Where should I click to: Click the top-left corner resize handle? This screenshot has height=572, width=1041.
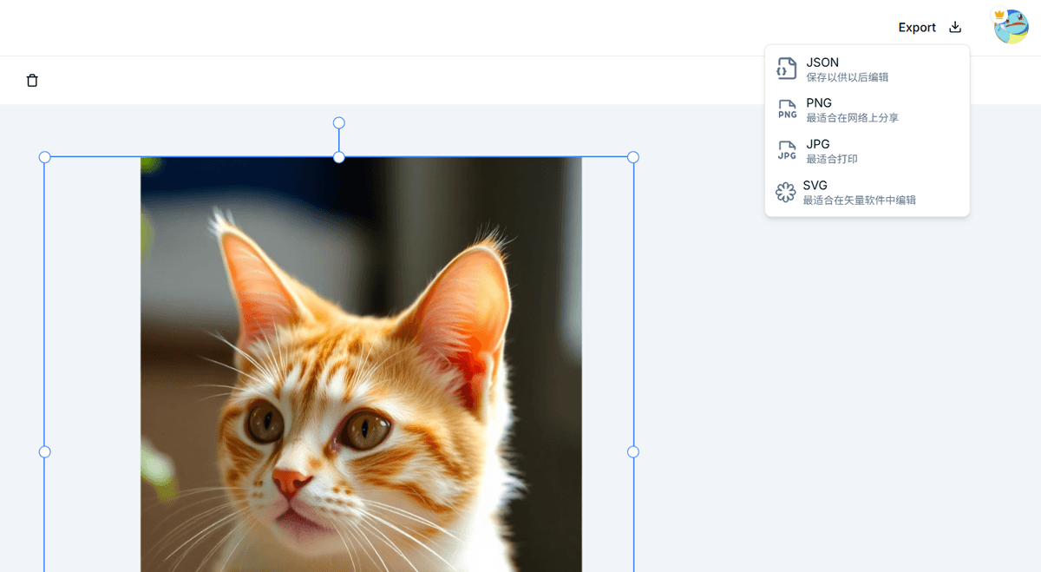[45, 157]
